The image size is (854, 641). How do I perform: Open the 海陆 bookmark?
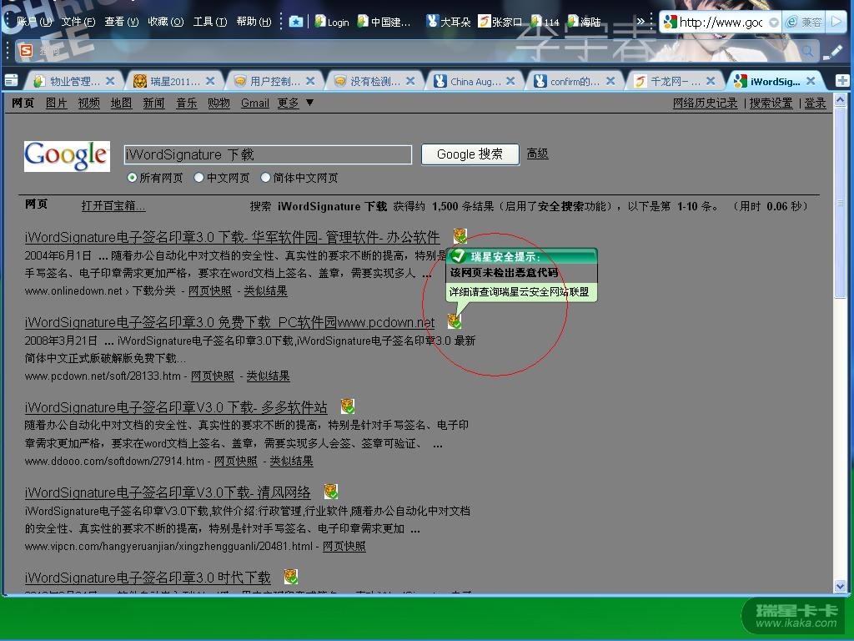[584, 22]
